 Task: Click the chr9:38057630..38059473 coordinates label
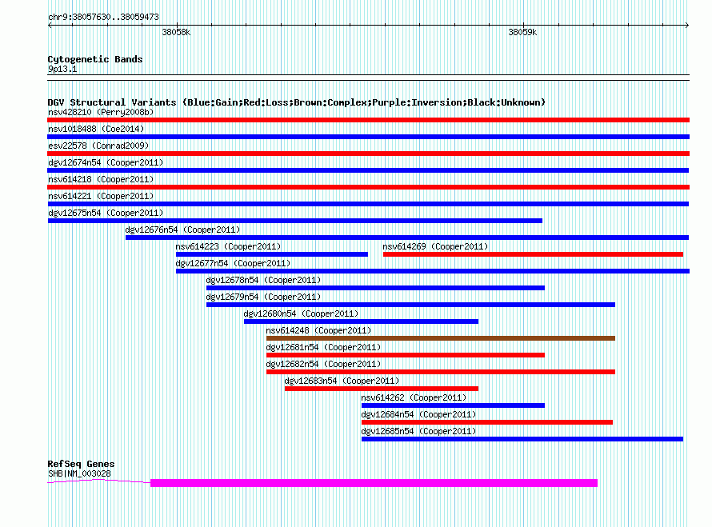(x=103, y=17)
